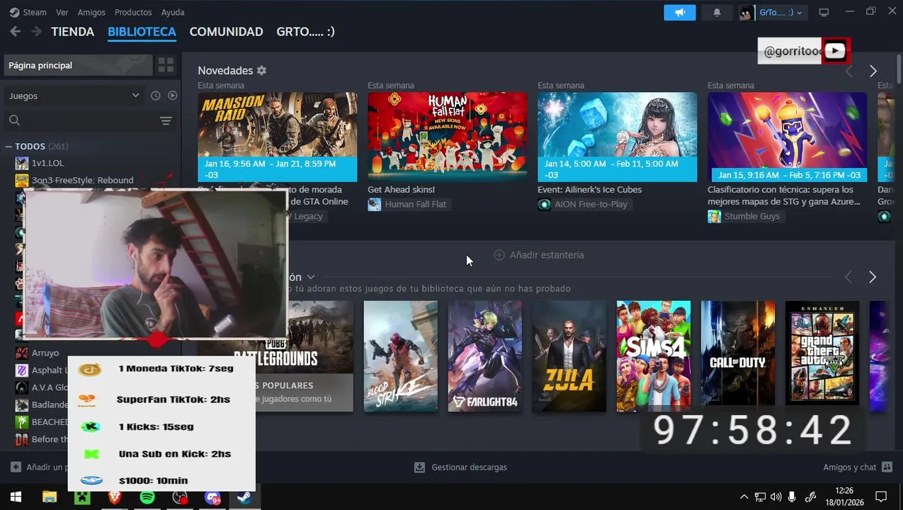The image size is (903, 510).
Task: Go back with the left arrow
Action: click(15, 32)
